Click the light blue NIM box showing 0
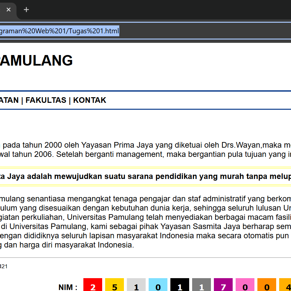This screenshot has height=291, width=291. point(158,284)
